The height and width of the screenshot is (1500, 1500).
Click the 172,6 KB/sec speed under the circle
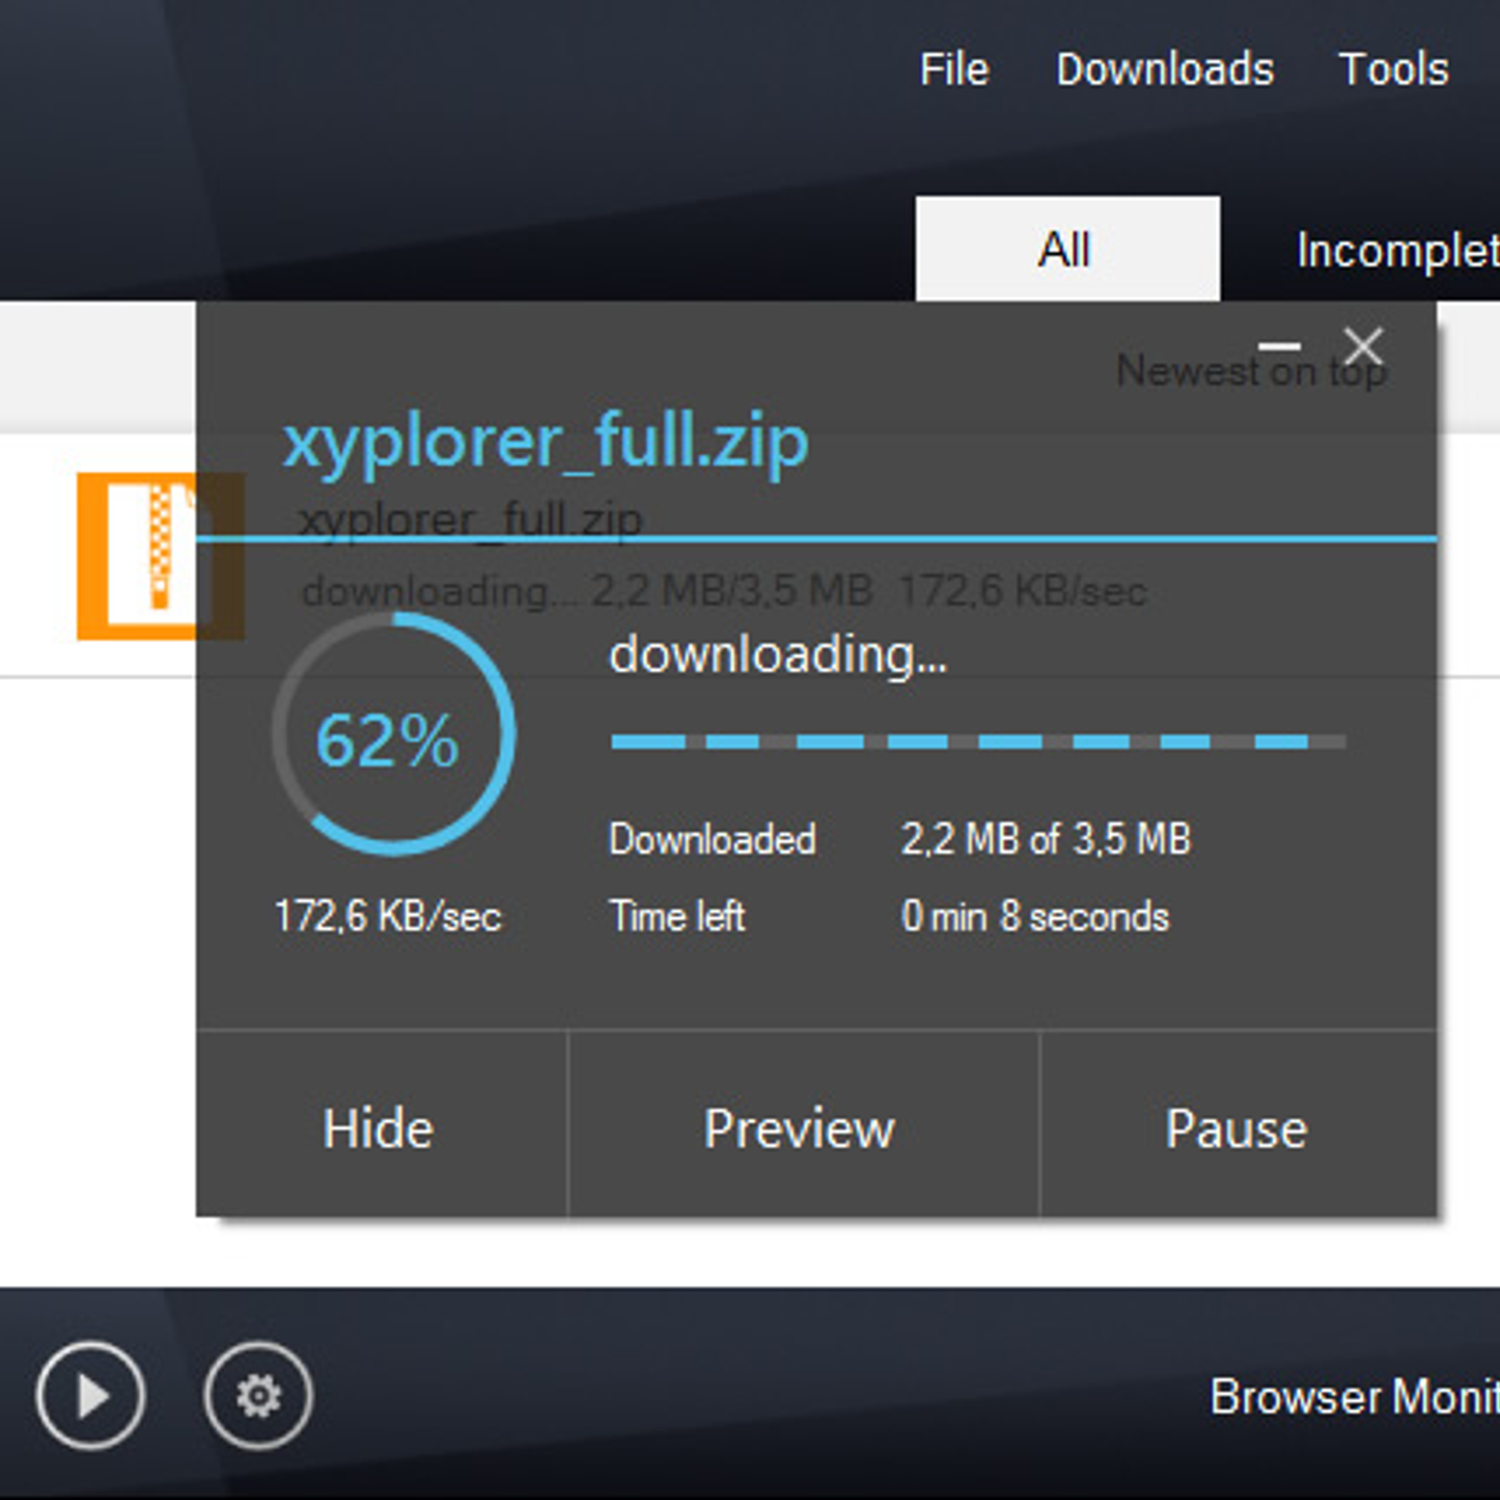coord(388,916)
